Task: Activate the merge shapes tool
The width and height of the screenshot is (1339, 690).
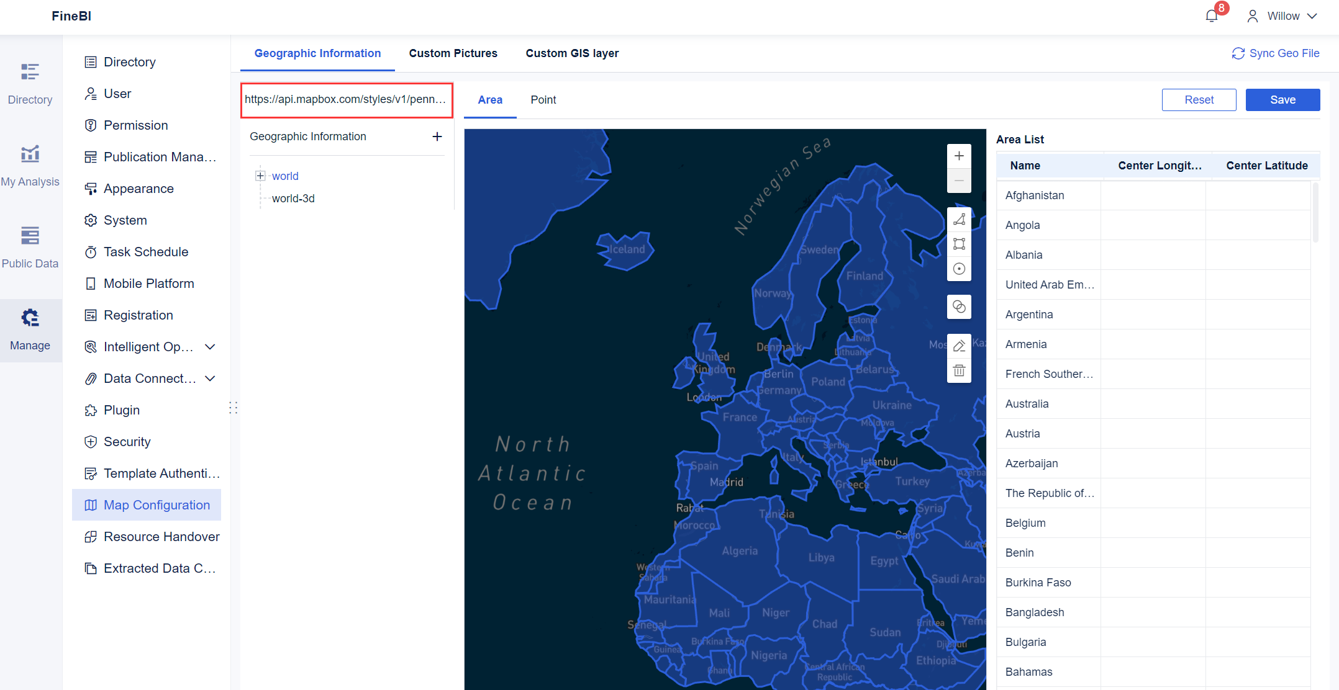Action: (x=959, y=307)
